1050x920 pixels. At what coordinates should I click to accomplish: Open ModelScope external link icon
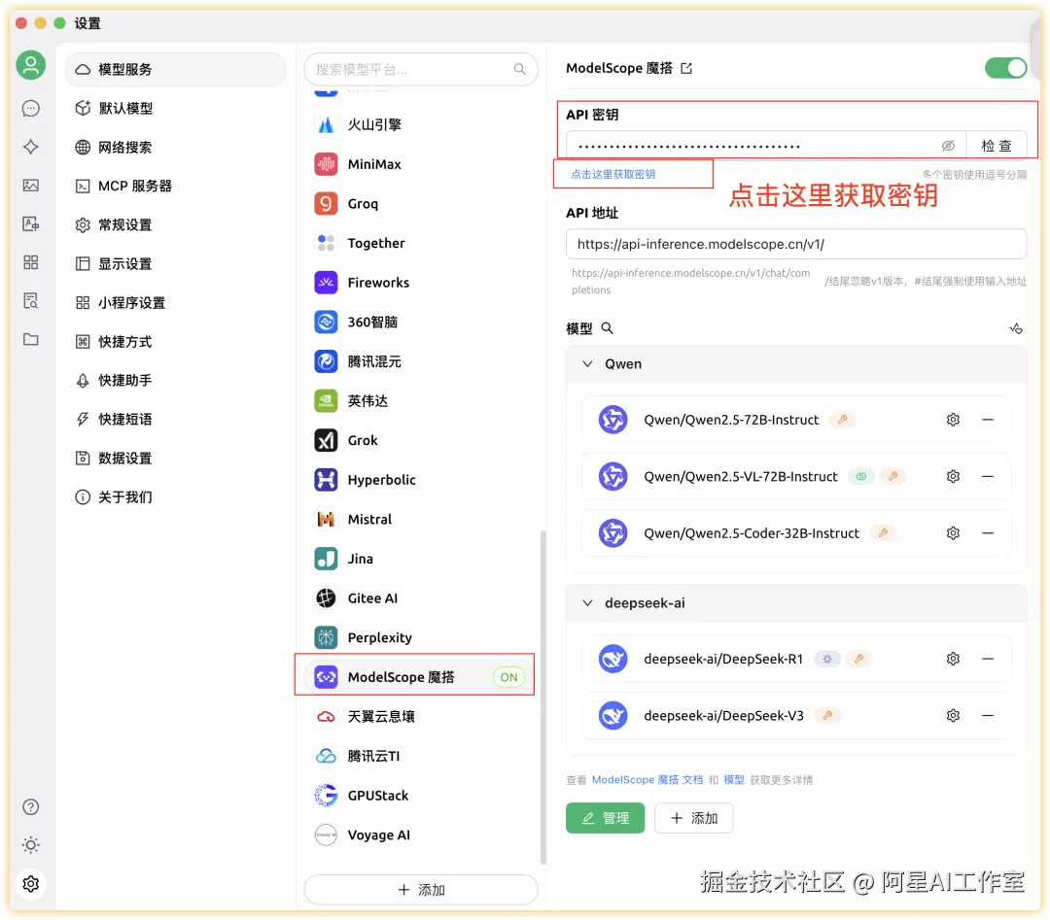686,68
